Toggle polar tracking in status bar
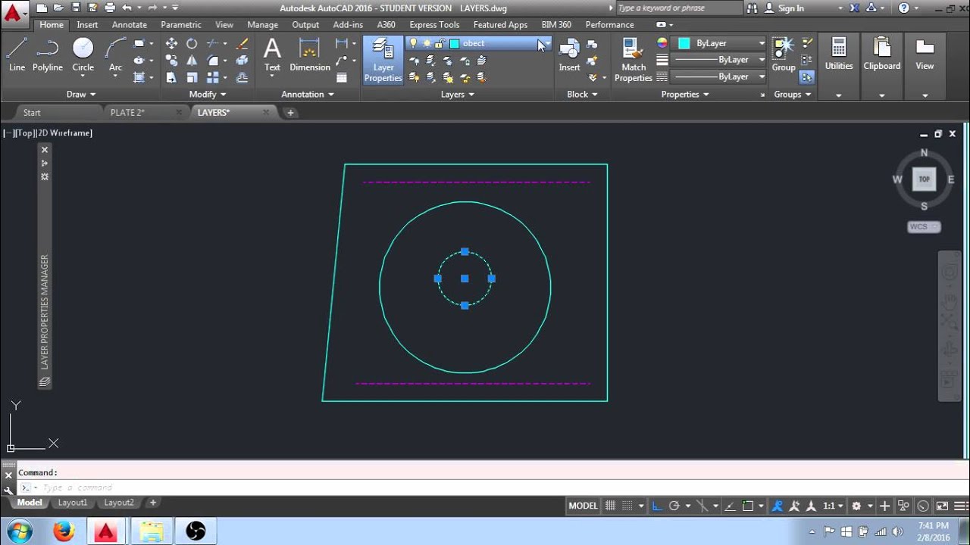 674,506
